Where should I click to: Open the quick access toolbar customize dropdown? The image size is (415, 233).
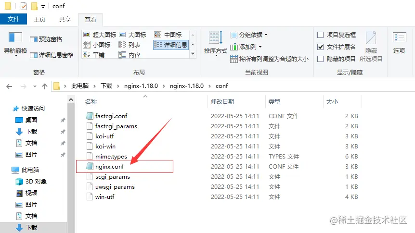43,6
